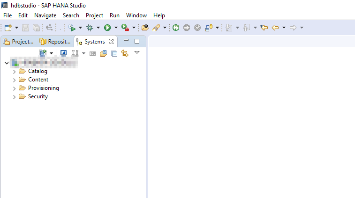Image resolution: width=355 pixels, height=198 pixels.
Task: Open the Systems View Menu triangle
Action: (137, 52)
